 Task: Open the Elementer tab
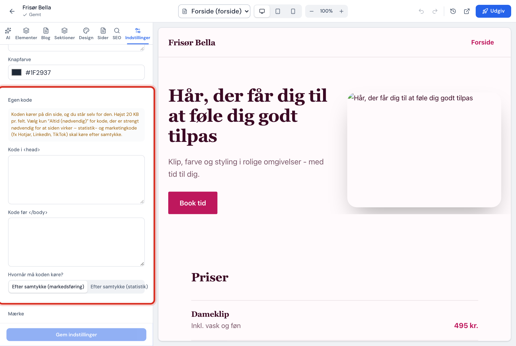coord(26,34)
